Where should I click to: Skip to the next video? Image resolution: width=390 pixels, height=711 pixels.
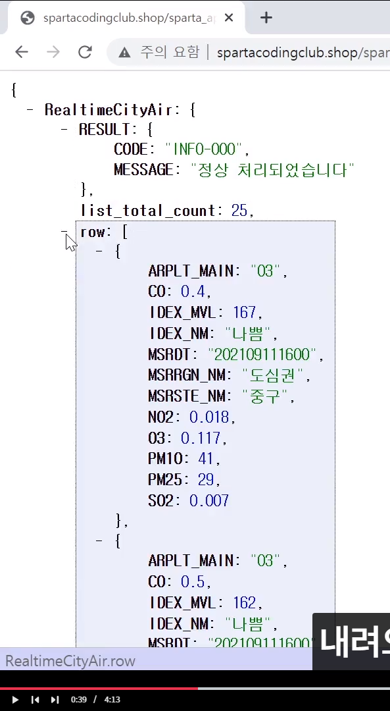coord(55,700)
